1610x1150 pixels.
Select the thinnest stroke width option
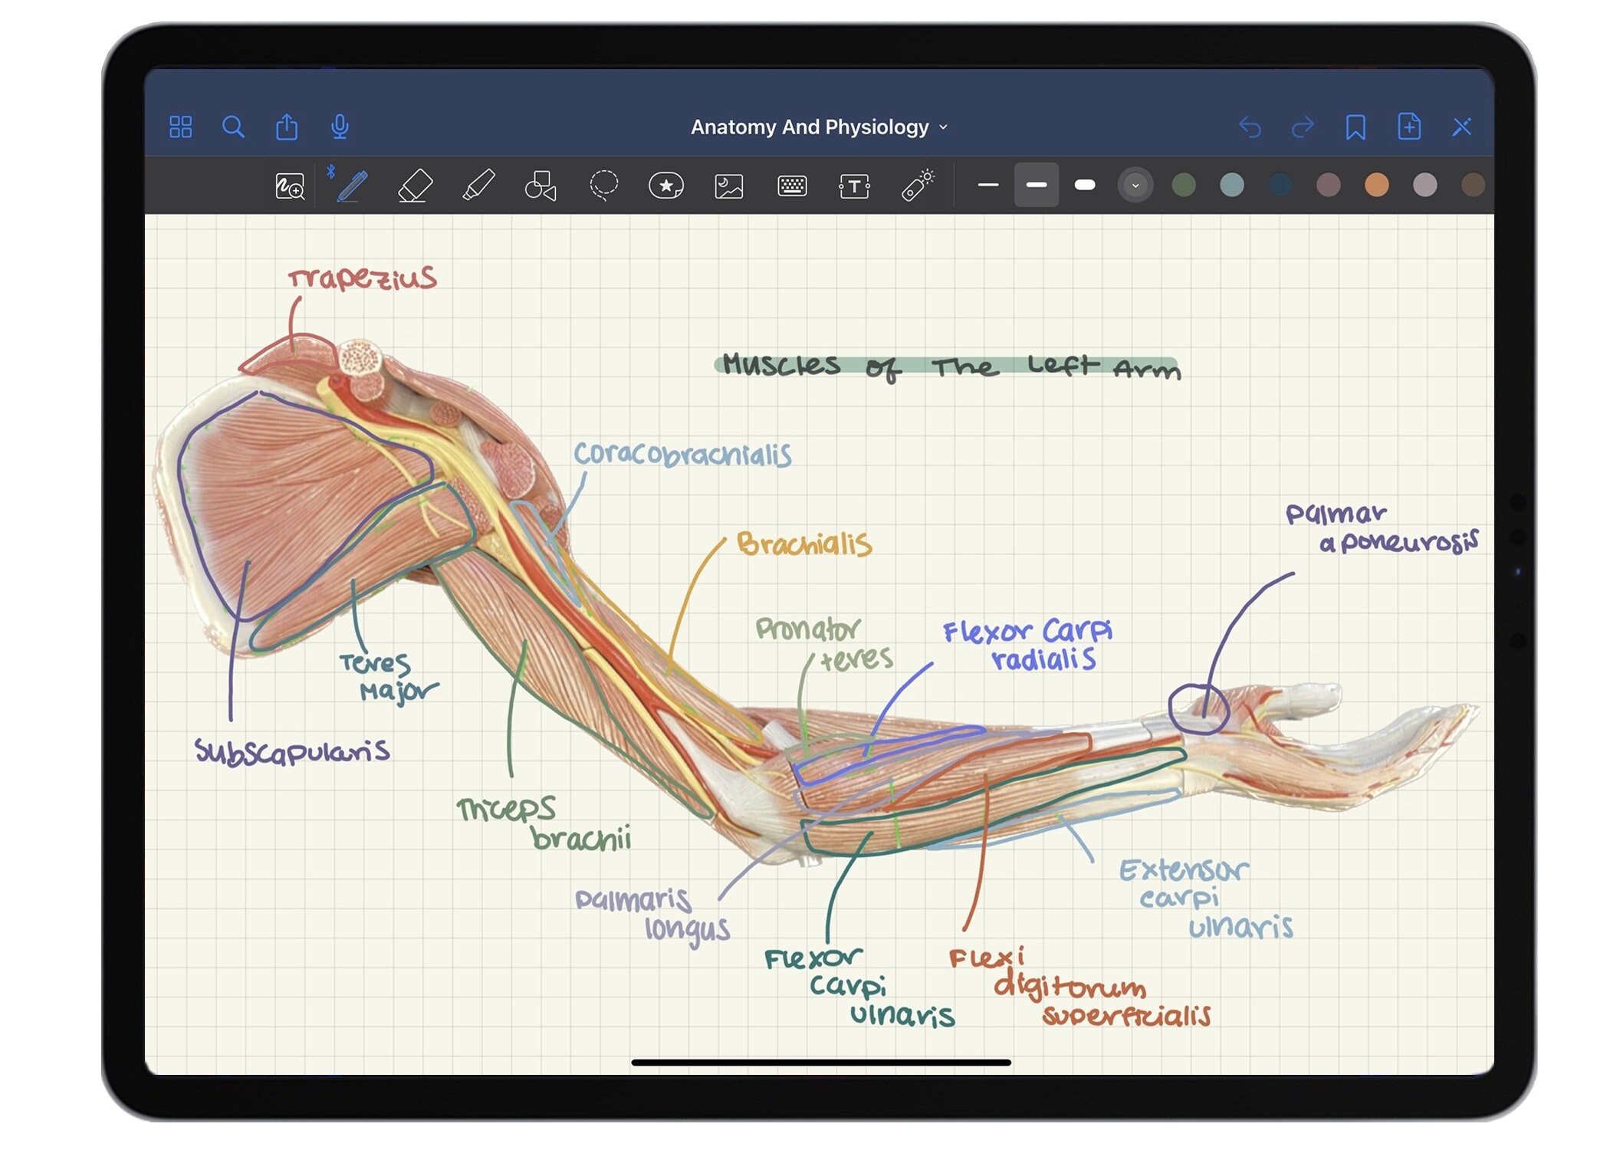987,186
